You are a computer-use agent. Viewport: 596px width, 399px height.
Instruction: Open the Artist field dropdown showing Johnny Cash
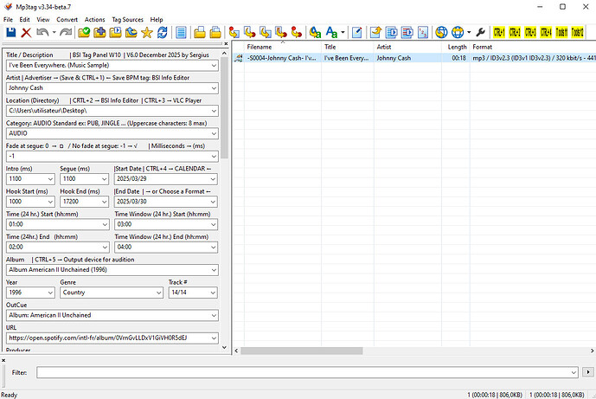click(x=214, y=88)
